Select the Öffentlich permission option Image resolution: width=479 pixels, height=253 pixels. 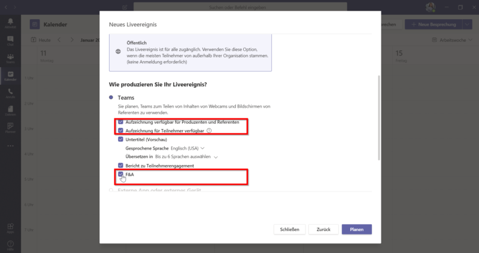(x=190, y=53)
